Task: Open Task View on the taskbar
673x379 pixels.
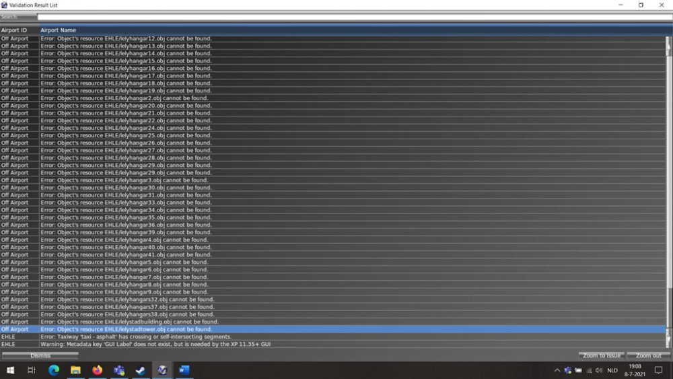Action: [x=32, y=370]
